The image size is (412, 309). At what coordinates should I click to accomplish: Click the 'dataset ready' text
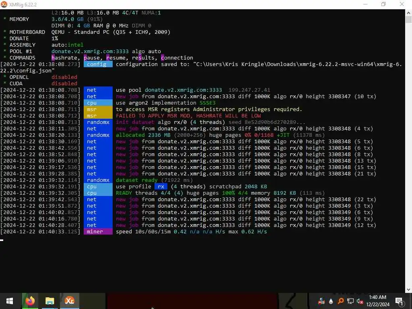137,180
